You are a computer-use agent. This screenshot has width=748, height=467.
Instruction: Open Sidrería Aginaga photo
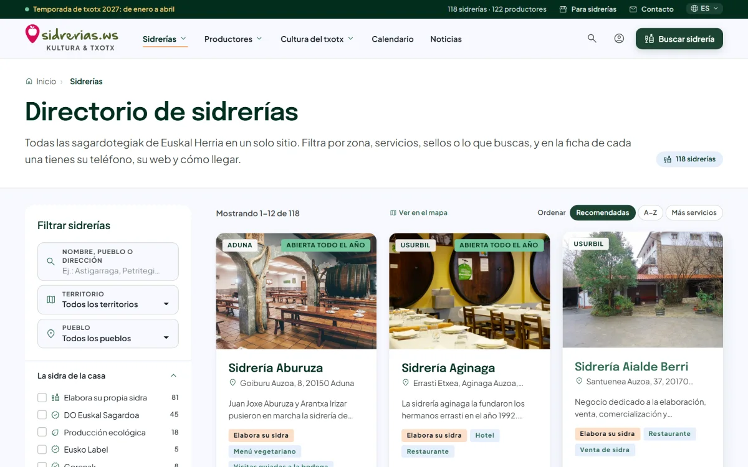pos(469,291)
